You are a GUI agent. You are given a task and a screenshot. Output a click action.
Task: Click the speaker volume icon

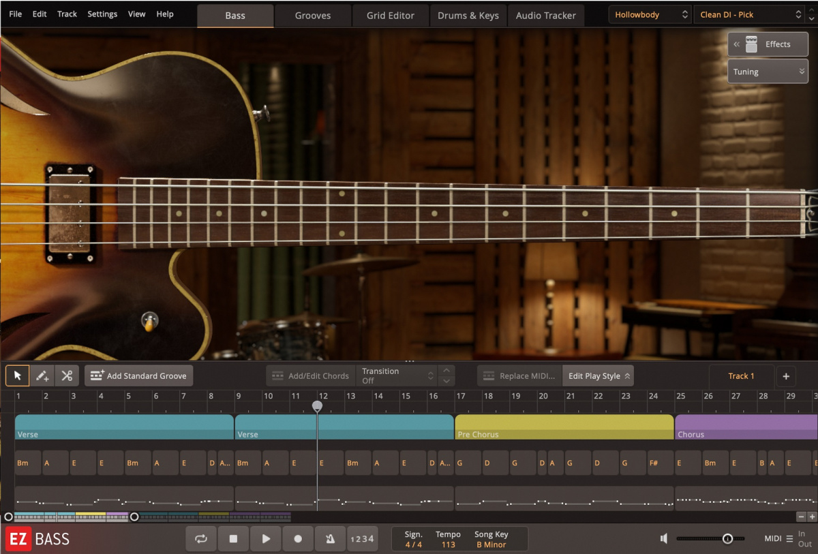663,538
